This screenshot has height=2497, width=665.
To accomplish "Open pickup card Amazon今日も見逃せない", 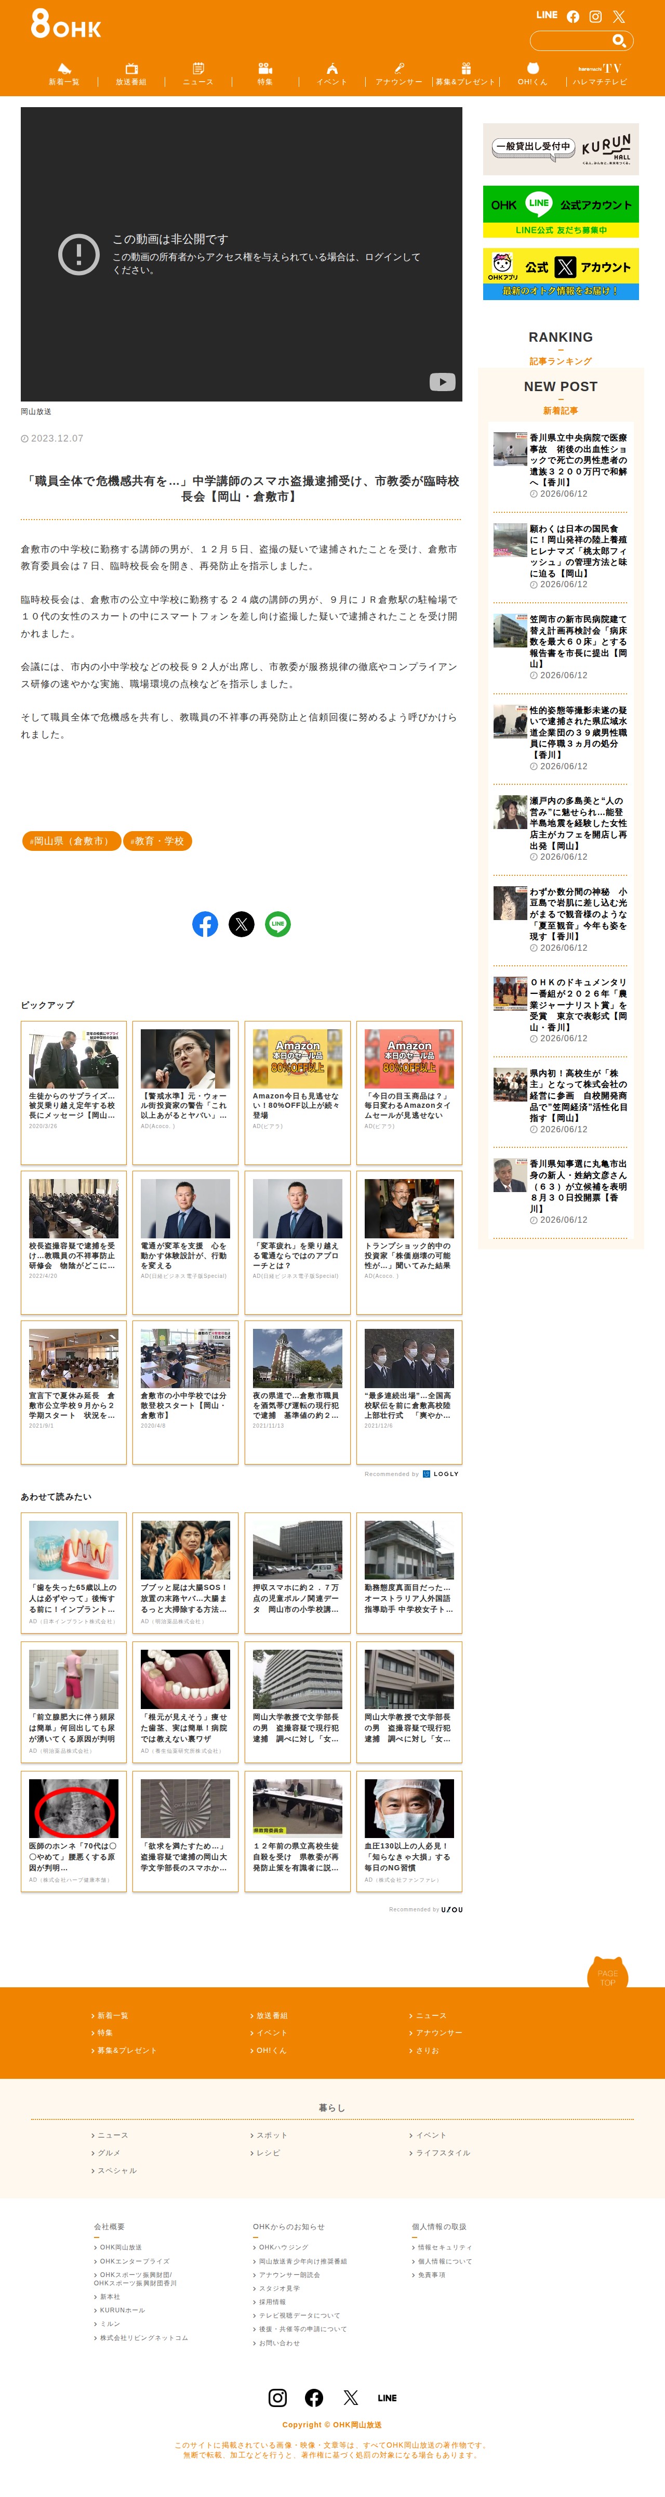I will (297, 1092).
